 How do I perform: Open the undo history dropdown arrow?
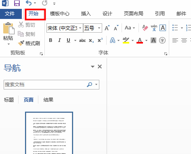35,3
